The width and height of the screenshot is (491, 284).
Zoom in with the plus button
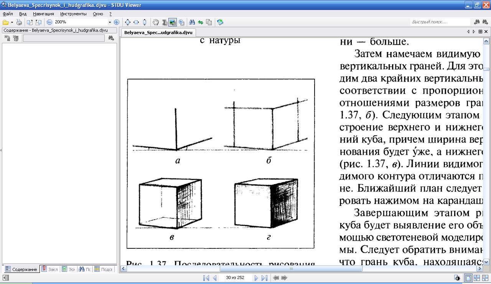tap(117, 22)
